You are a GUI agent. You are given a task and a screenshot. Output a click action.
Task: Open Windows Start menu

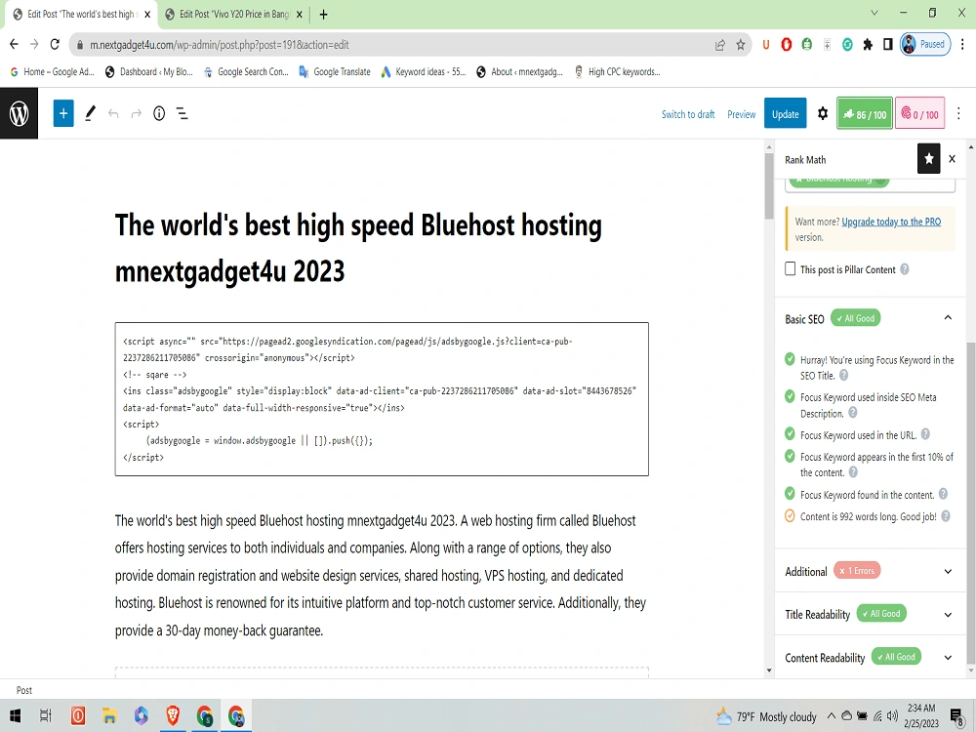pyautogui.click(x=15, y=715)
